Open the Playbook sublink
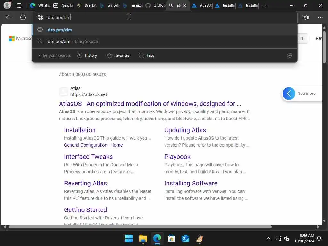Viewport: 328px width, 246px height. pos(177,157)
